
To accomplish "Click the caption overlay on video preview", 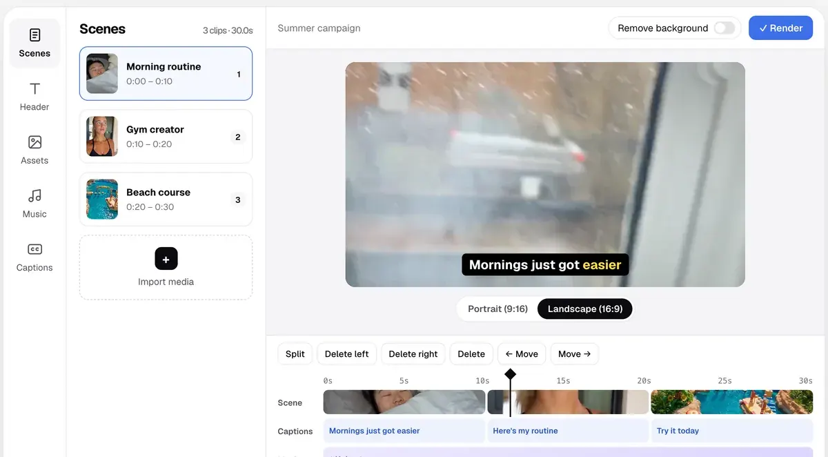I will 545,264.
